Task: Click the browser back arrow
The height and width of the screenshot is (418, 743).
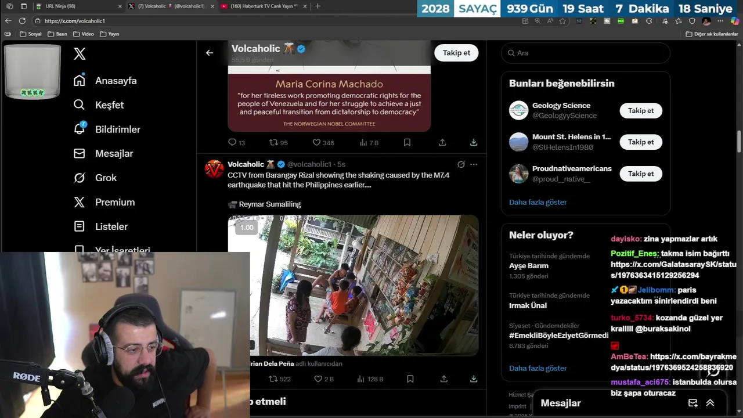Action: (x=8, y=21)
